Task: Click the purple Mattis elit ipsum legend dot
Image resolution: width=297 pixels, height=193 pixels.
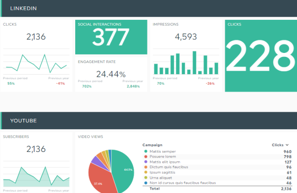Action: pyautogui.click(x=146, y=162)
